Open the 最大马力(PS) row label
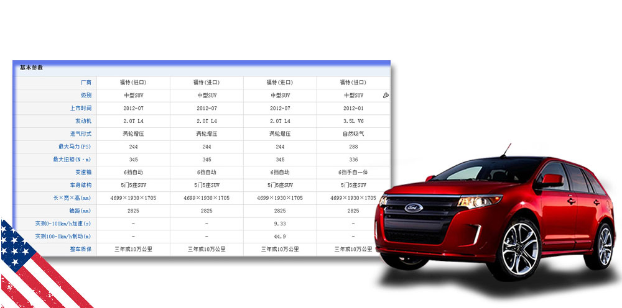 [75, 147]
